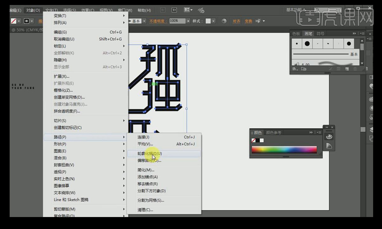Open the brushes panel flyout menu
382x229 pixels.
(x=362, y=34)
